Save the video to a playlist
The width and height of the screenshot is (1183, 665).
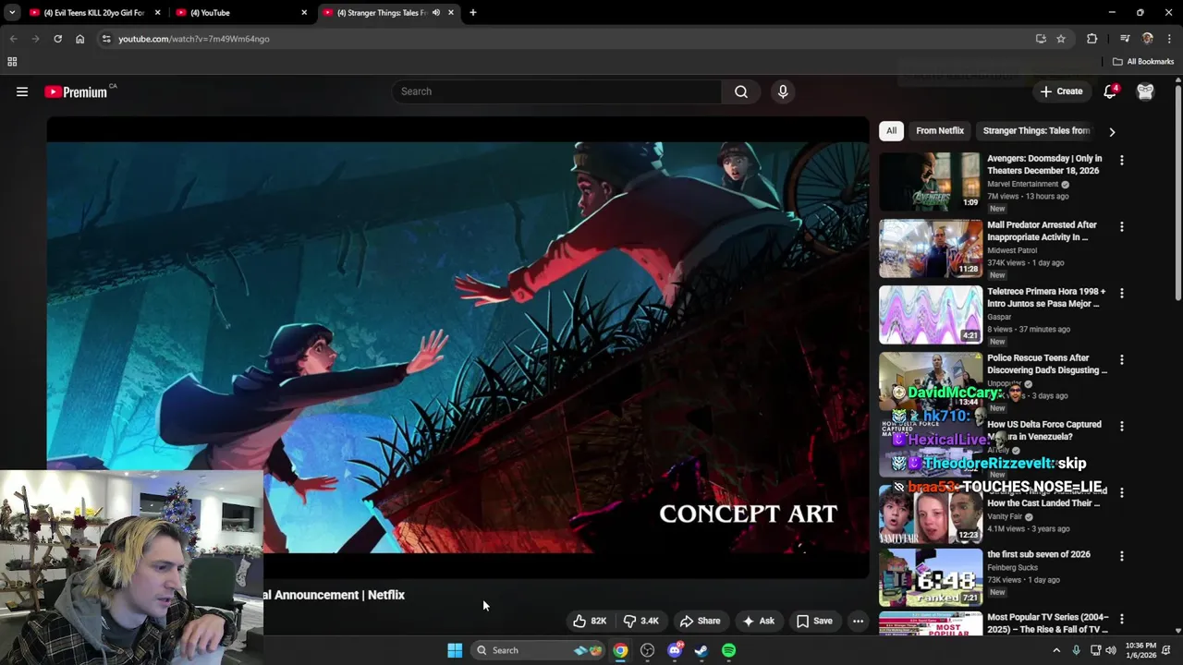tap(814, 621)
